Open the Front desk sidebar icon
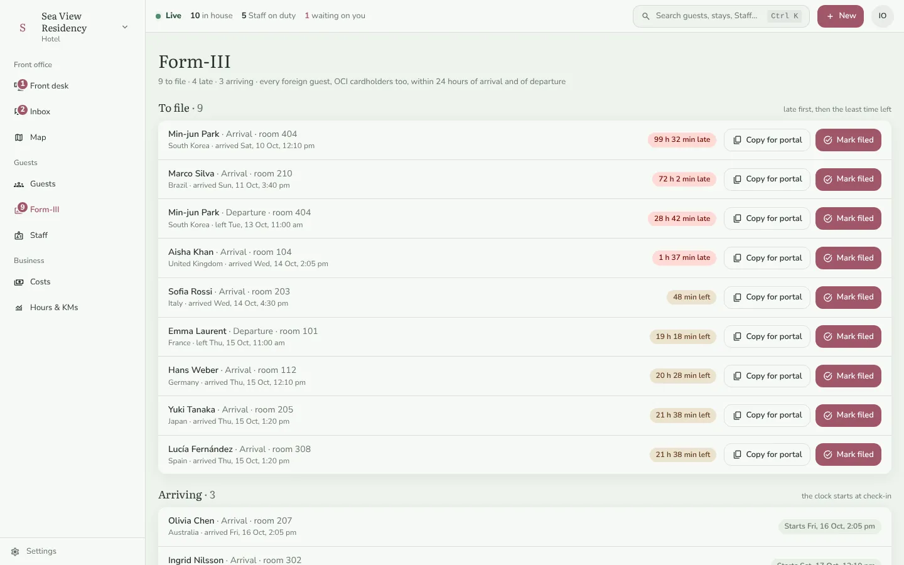The image size is (904, 565). 19,86
